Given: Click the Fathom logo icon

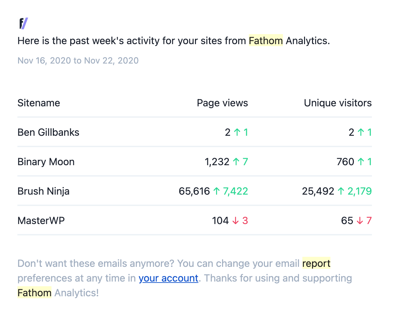Looking at the screenshot, I should (24, 23).
